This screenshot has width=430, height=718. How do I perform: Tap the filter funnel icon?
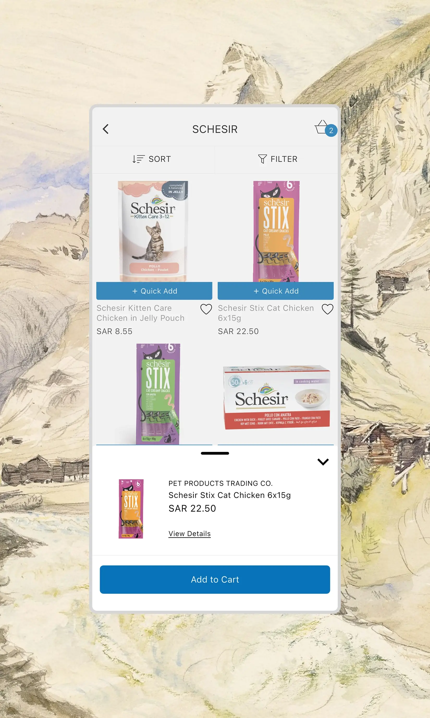[262, 159]
